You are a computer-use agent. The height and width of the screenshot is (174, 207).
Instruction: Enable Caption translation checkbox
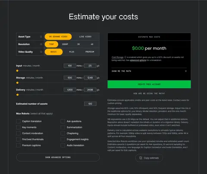(18, 121)
